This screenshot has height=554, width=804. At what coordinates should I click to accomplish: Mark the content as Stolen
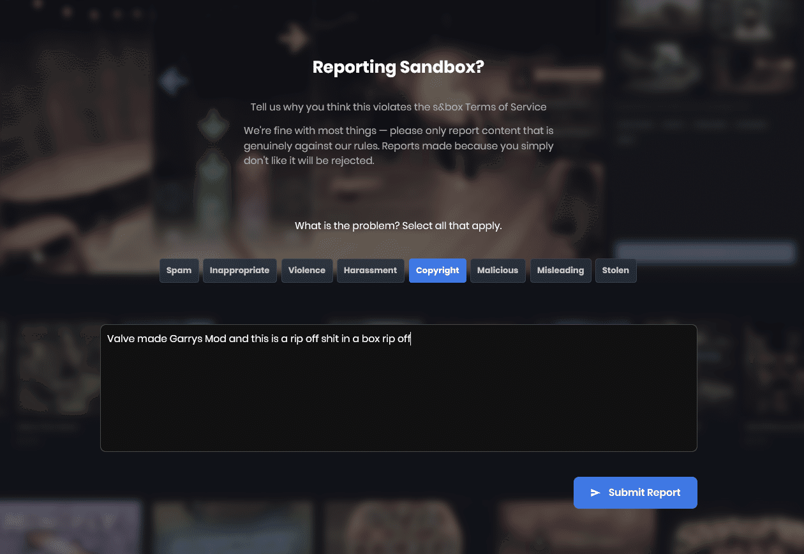tap(616, 271)
